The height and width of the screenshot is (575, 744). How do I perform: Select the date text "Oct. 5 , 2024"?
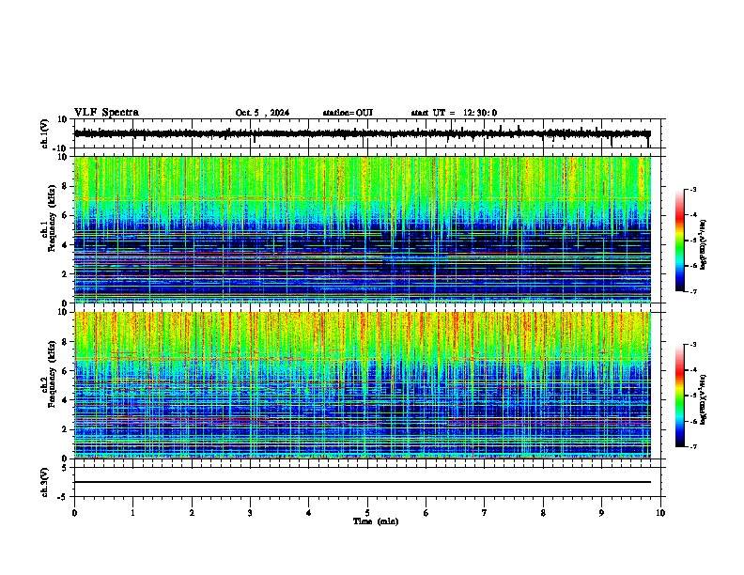click(262, 113)
